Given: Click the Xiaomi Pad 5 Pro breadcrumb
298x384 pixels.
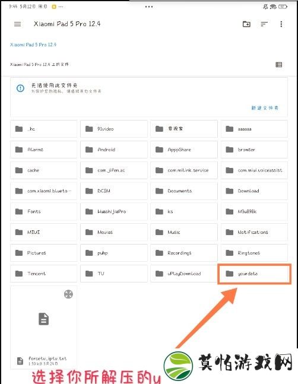Looking at the screenshot, I should (x=33, y=45).
